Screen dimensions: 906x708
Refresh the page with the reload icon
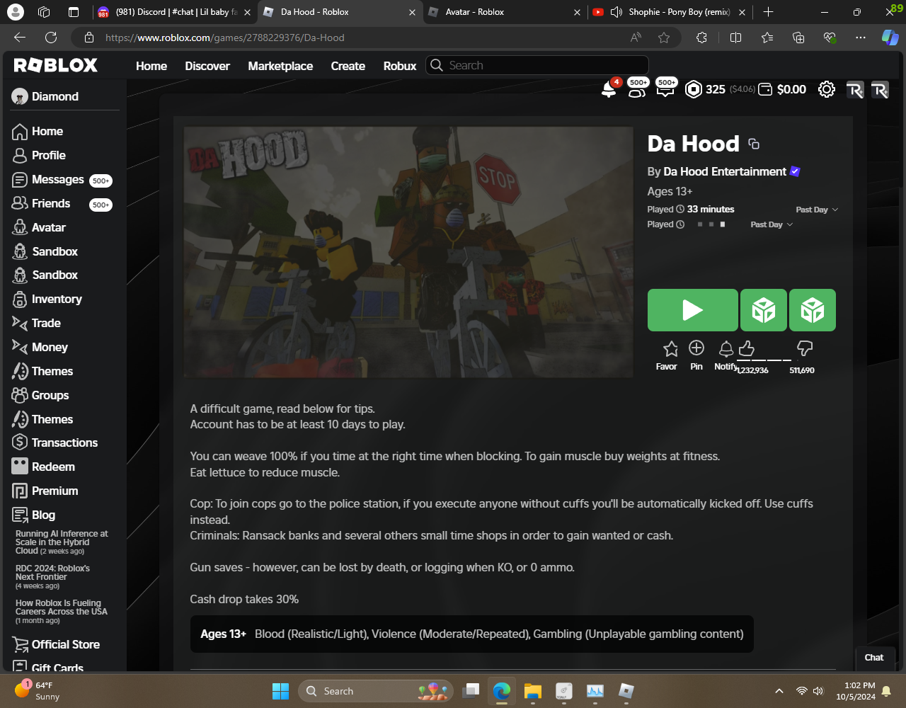click(x=51, y=38)
